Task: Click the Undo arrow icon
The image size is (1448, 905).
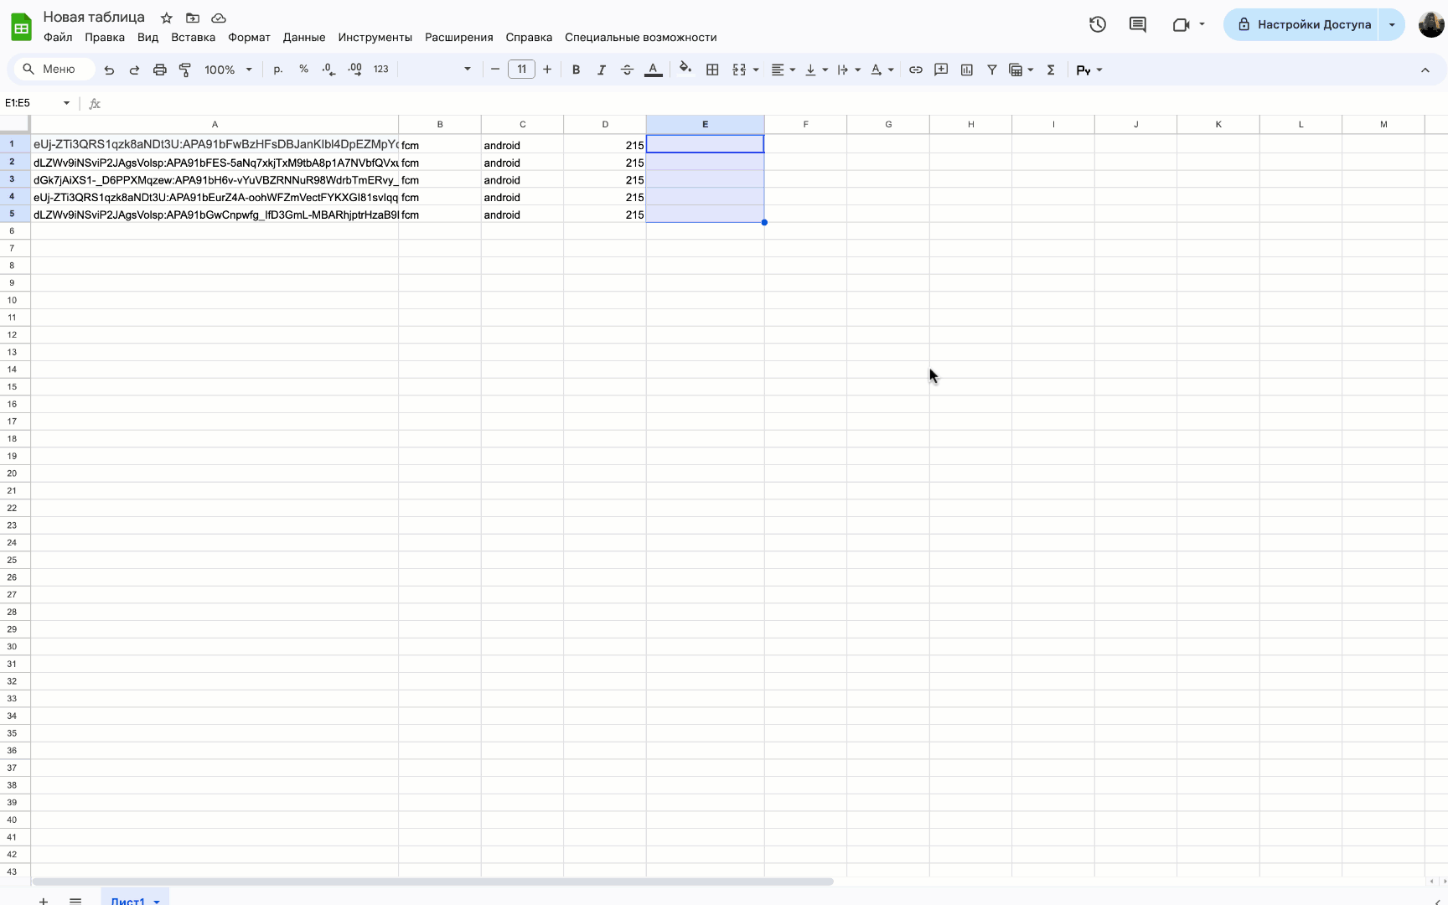Action: coord(109,70)
